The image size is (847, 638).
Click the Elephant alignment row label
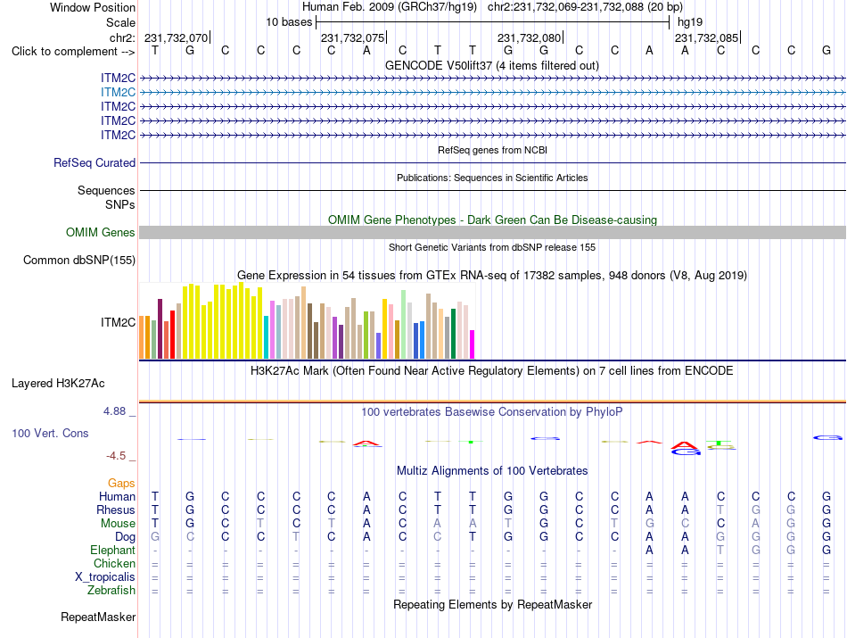pyautogui.click(x=112, y=550)
